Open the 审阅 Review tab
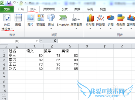The height and width of the screenshot is (100, 135). (x=90, y=9)
